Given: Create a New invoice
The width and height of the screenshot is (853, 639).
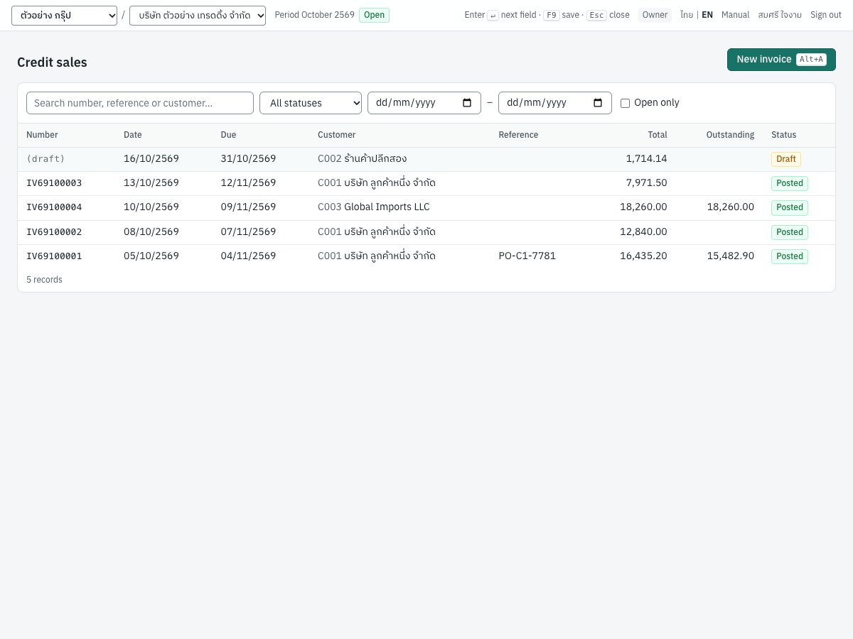Looking at the screenshot, I should [x=781, y=60].
